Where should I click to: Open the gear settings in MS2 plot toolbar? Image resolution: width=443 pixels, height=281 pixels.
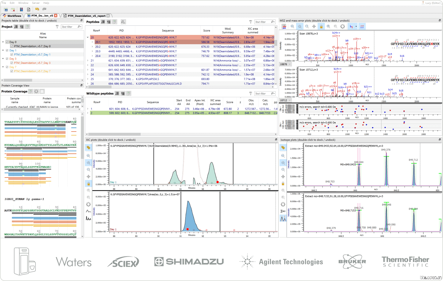tap(343, 26)
